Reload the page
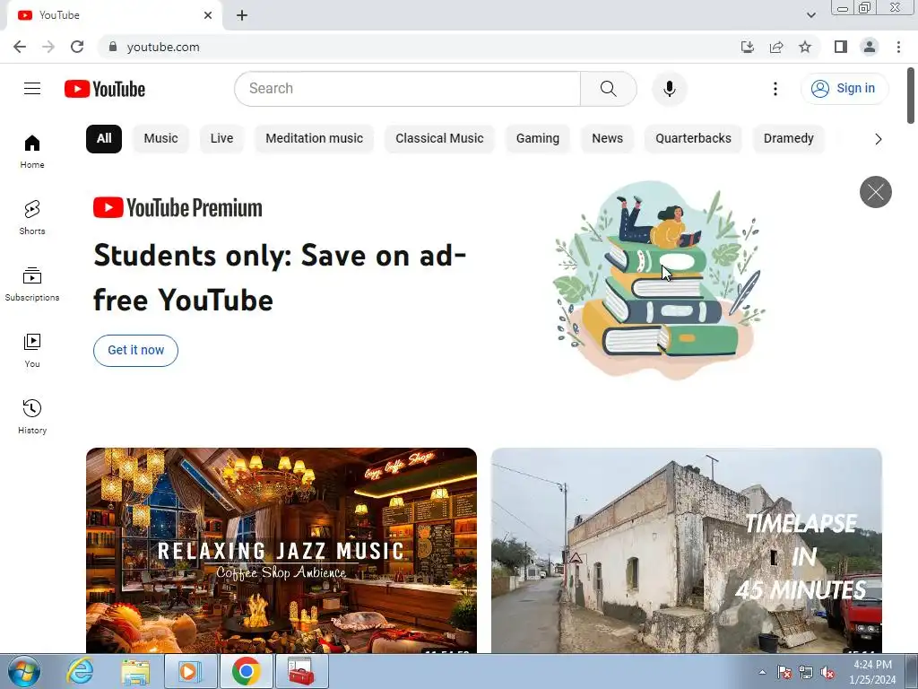Image resolution: width=918 pixels, height=689 pixels. (77, 47)
